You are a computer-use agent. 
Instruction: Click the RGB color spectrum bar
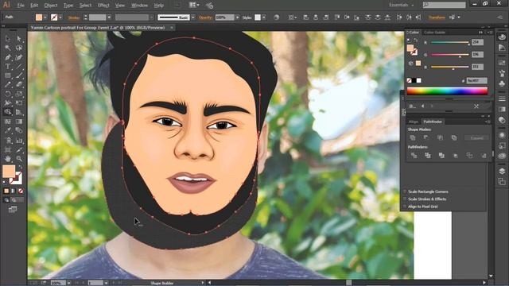pyautogui.click(x=447, y=91)
